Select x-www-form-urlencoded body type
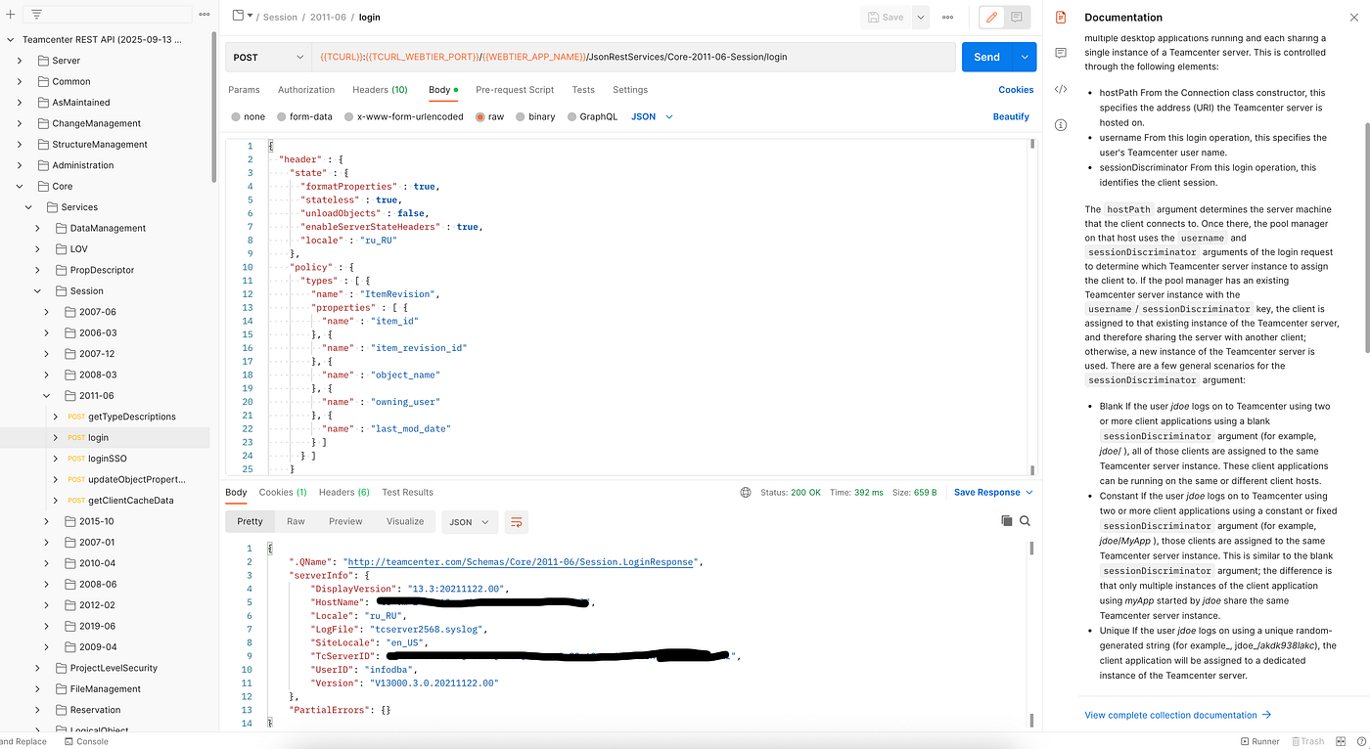The image size is (1370, 749). [x=402, y=116]
